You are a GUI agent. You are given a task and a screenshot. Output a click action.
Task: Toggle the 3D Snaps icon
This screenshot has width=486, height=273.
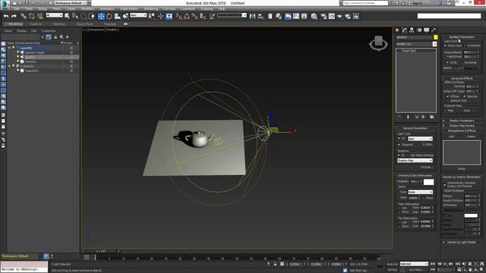click(x=178, y=16)
